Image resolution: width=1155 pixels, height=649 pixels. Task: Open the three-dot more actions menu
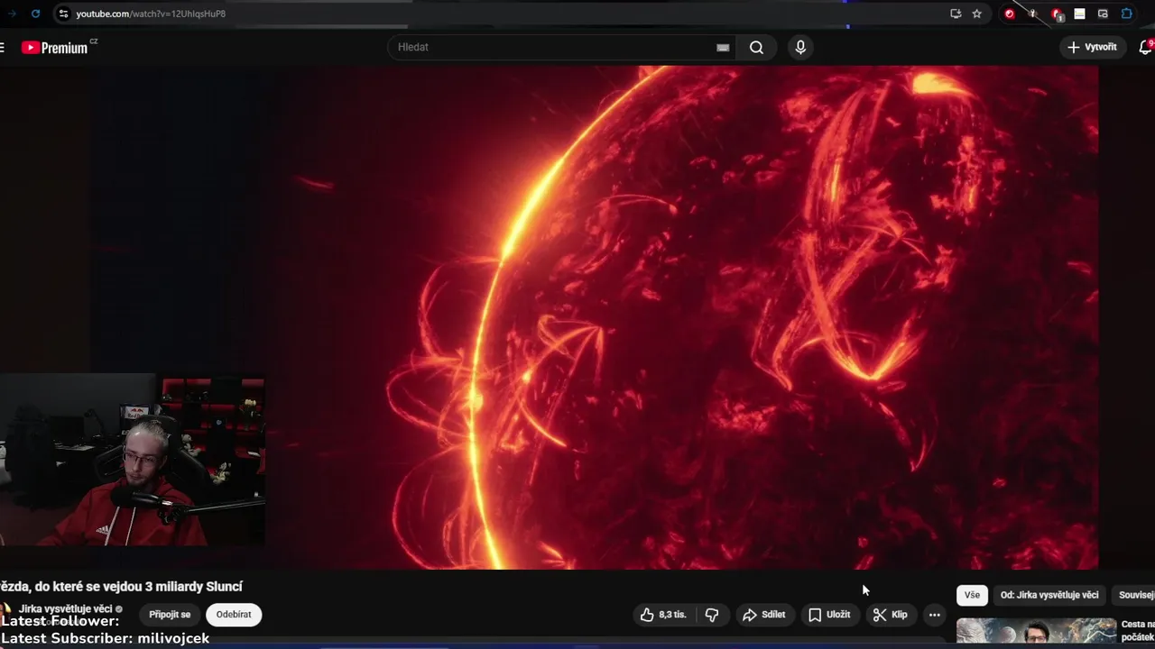tap(935, 615)
